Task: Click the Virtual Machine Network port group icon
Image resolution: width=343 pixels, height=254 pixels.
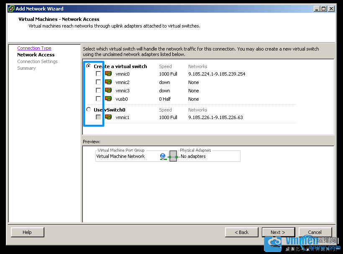Action: point(163,156)
